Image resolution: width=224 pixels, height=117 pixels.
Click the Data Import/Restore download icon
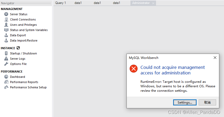coord(6,40)
